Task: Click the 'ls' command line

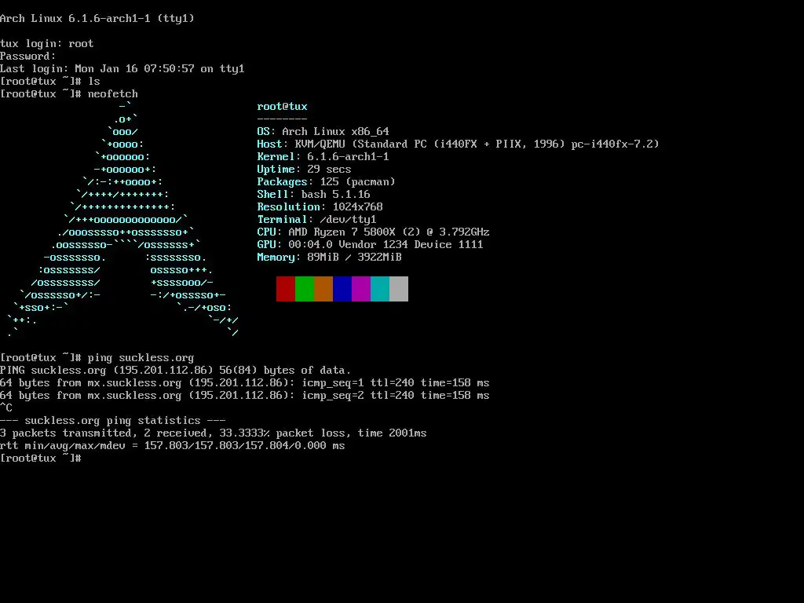Action: (50, 81)
